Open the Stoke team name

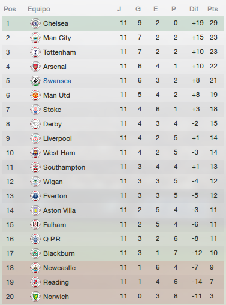[52, 110]
